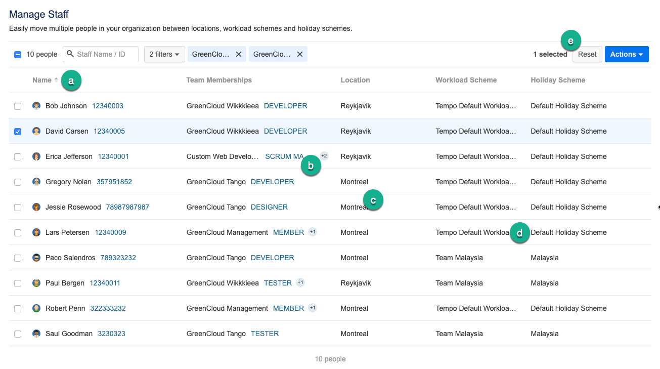Uncheck David Carsen's row checkbox
The image size is (660, 369).
18,132
